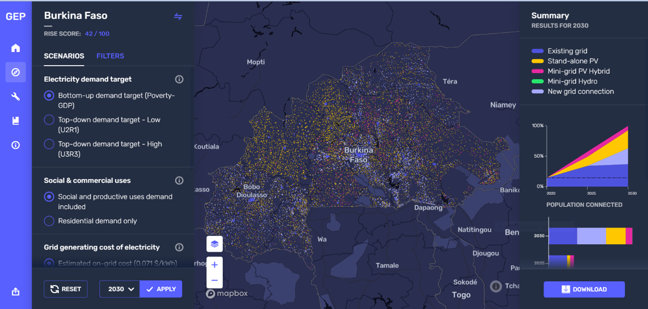Viewport: 648px width, 309px height.
Task: Click the export icon at sidebar bottom
Action: click(x=16, y=291)
